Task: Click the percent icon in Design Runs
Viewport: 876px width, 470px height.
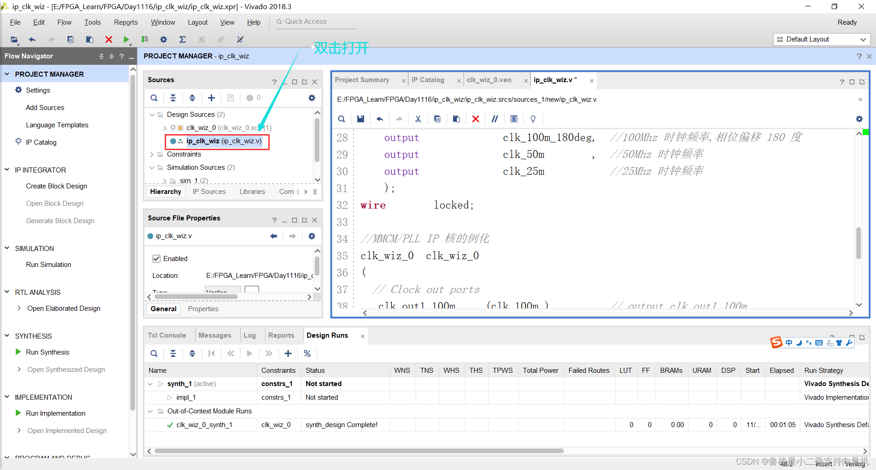Action: pyautogui.click(x=307, y=353)
